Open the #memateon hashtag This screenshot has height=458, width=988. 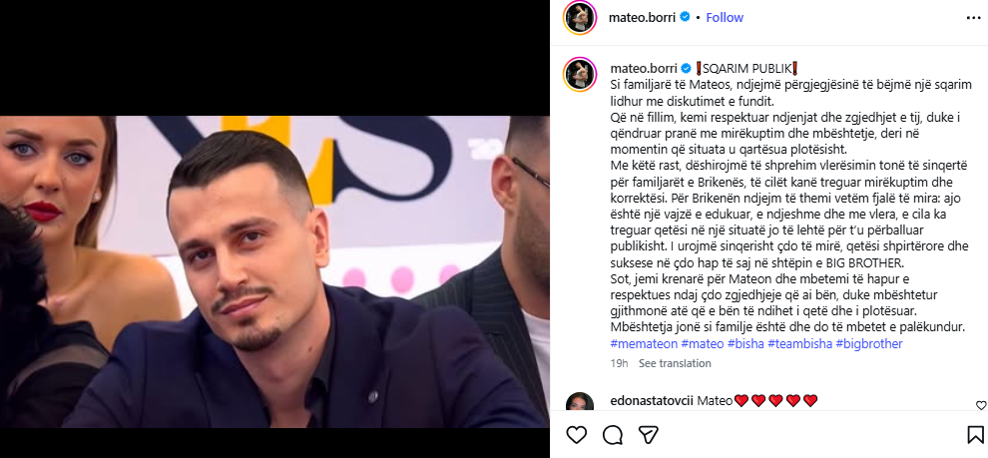click(x=644, y=344)
